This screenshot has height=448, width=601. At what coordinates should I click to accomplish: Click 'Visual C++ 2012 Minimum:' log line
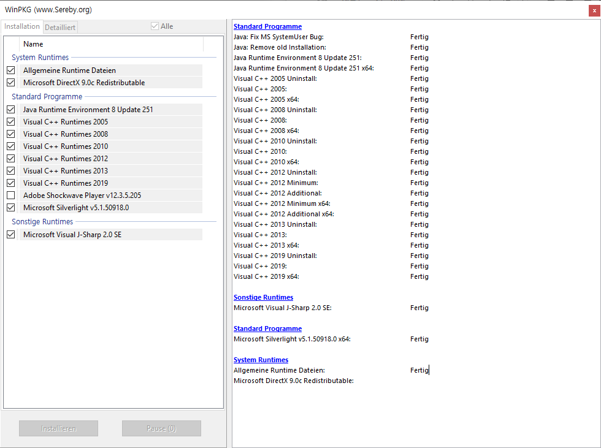pyautogui.click(x=276, y=183)
